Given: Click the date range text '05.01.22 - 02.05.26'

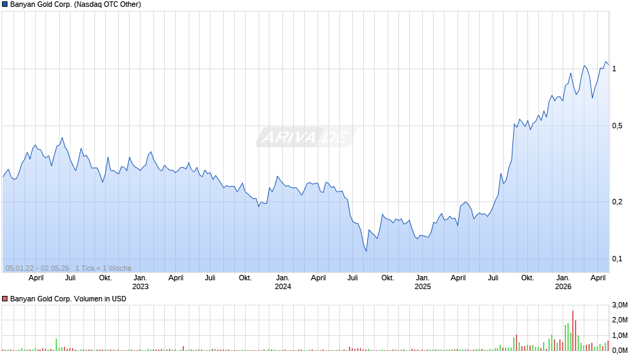Looking at the screenshot, I should pyautogui.click(x=37, y=268).
